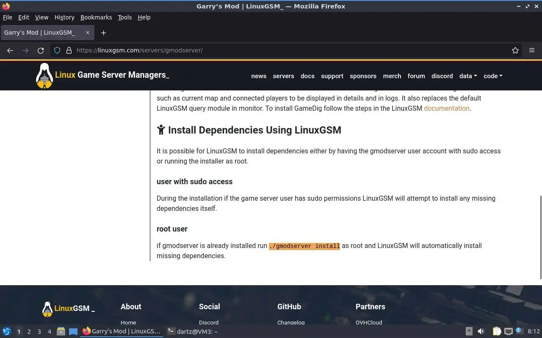Switch to workspace 4
This screenshot has height=338, width=542.
pyautogui.click(x=49, y=332)
